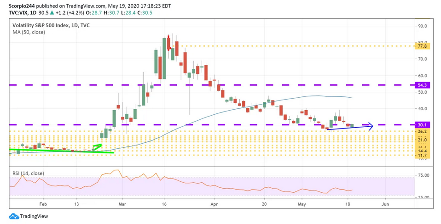Viewport: 441px width, 224px height.
Task: Click the 'H:30.7' high value
Action: (112, 13)
